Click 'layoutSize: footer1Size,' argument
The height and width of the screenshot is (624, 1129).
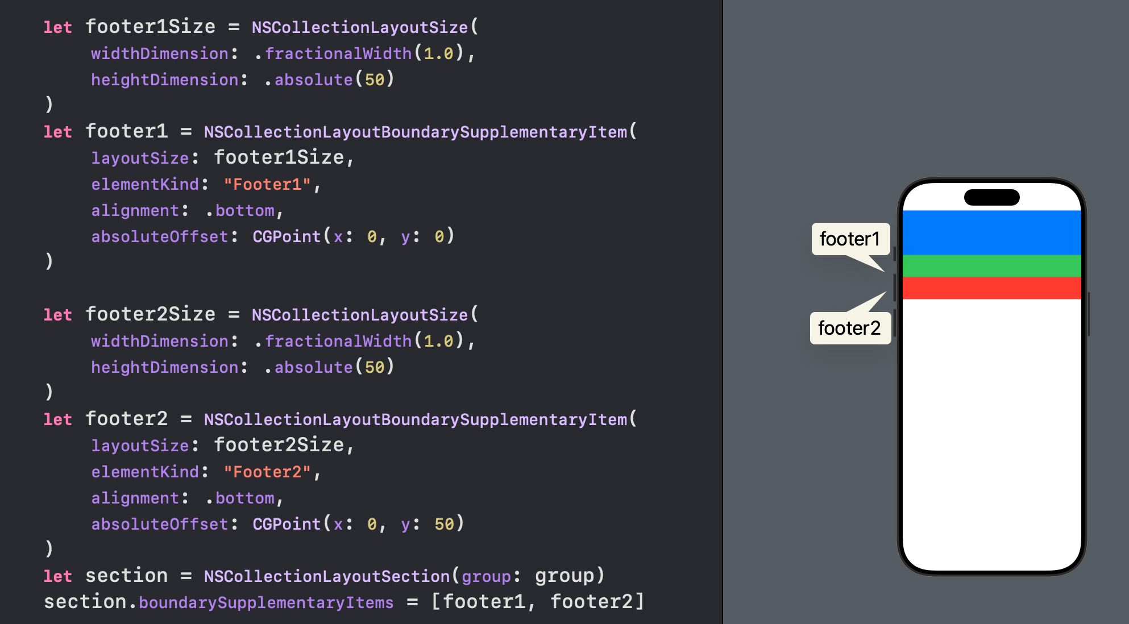click(x=223, y=157)
